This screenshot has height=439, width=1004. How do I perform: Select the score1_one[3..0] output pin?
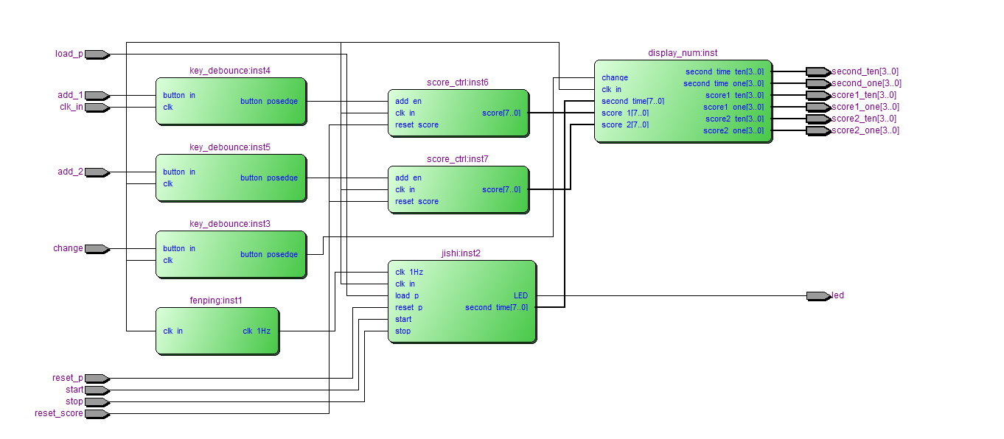[818, 108]
